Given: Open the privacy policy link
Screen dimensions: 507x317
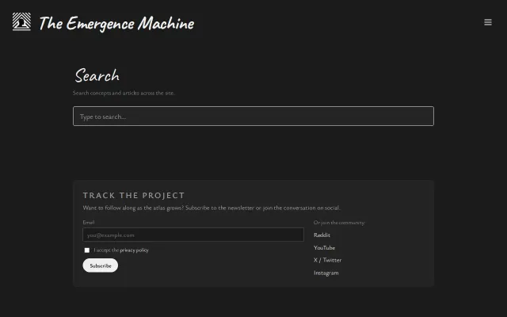Looking at the screenshot, I should [x=134, y=250].
